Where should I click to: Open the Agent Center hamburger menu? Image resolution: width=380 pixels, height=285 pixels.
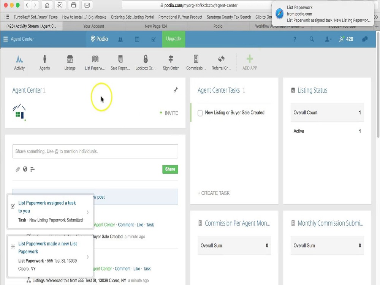(x=6, y=39)
